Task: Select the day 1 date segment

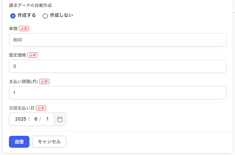Action: (47, 119)
